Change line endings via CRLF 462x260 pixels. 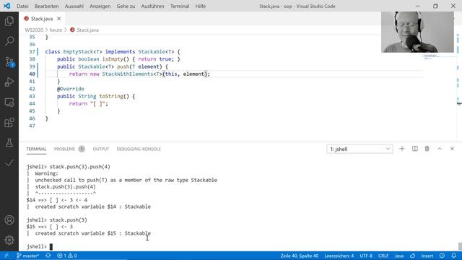pos(383,256)
